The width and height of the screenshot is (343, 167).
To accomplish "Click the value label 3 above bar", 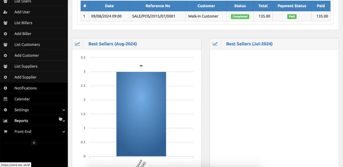I will pos(141,66).
